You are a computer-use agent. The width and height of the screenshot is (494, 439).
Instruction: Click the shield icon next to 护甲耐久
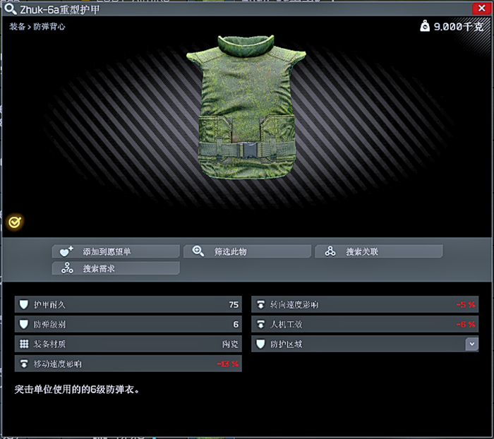pos(24,304)
